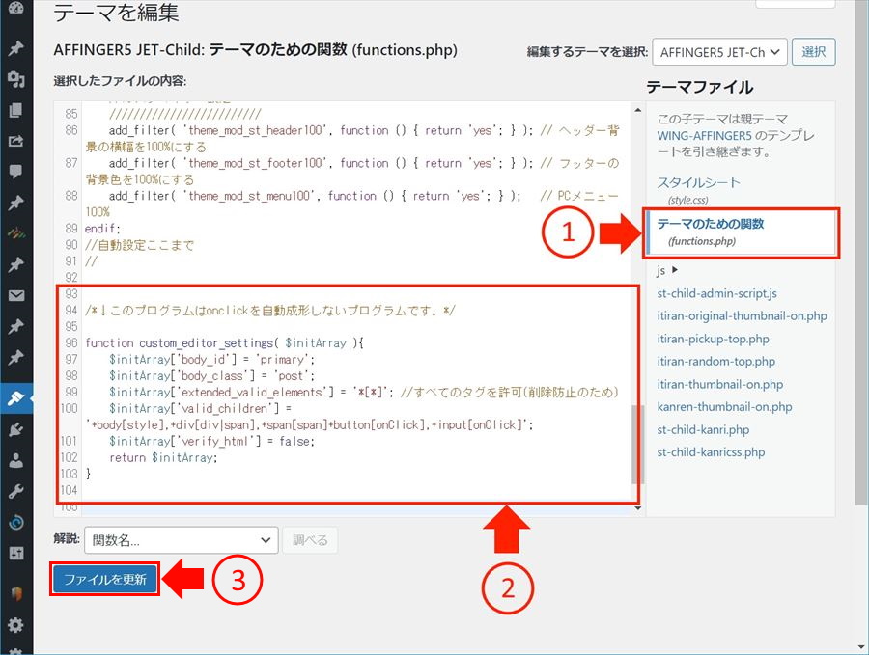Screen dimensions: 869x655
Task: Open the 関数名... lookup dropdown
Action: [181, 540]
